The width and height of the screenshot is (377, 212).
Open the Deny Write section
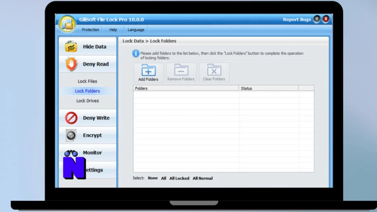pyautogui.click(x=88, y=118)
